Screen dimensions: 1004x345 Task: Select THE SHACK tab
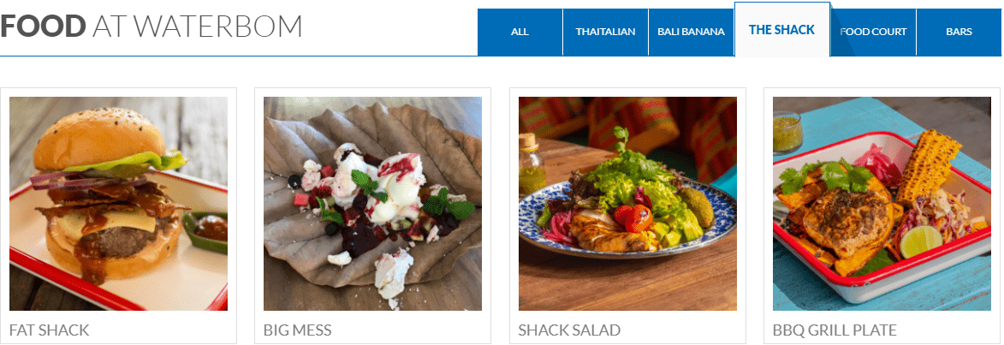click(781, 30)
